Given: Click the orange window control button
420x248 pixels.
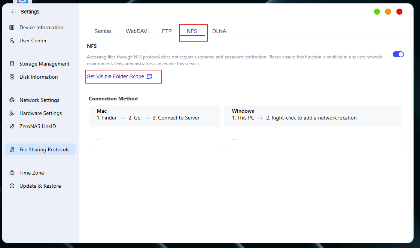Looking at the screenshot, I should (388, 12).
